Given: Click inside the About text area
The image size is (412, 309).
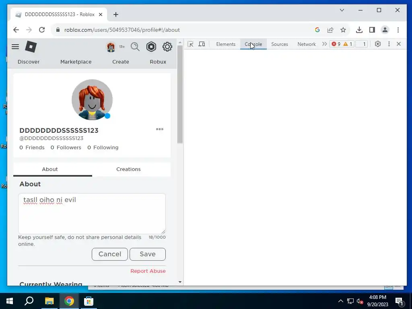Looking at the screenshot, I should point(92,213).
